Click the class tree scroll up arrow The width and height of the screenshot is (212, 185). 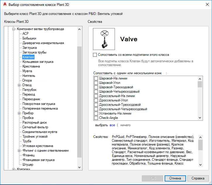(x=80, y=29)
